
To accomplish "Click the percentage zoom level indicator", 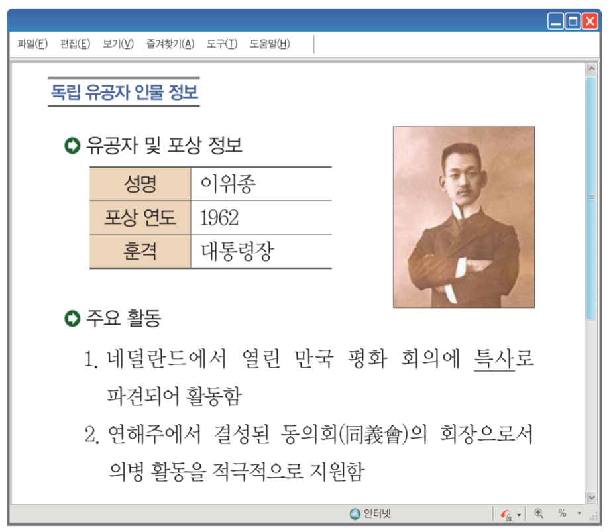I will [561, 514].
